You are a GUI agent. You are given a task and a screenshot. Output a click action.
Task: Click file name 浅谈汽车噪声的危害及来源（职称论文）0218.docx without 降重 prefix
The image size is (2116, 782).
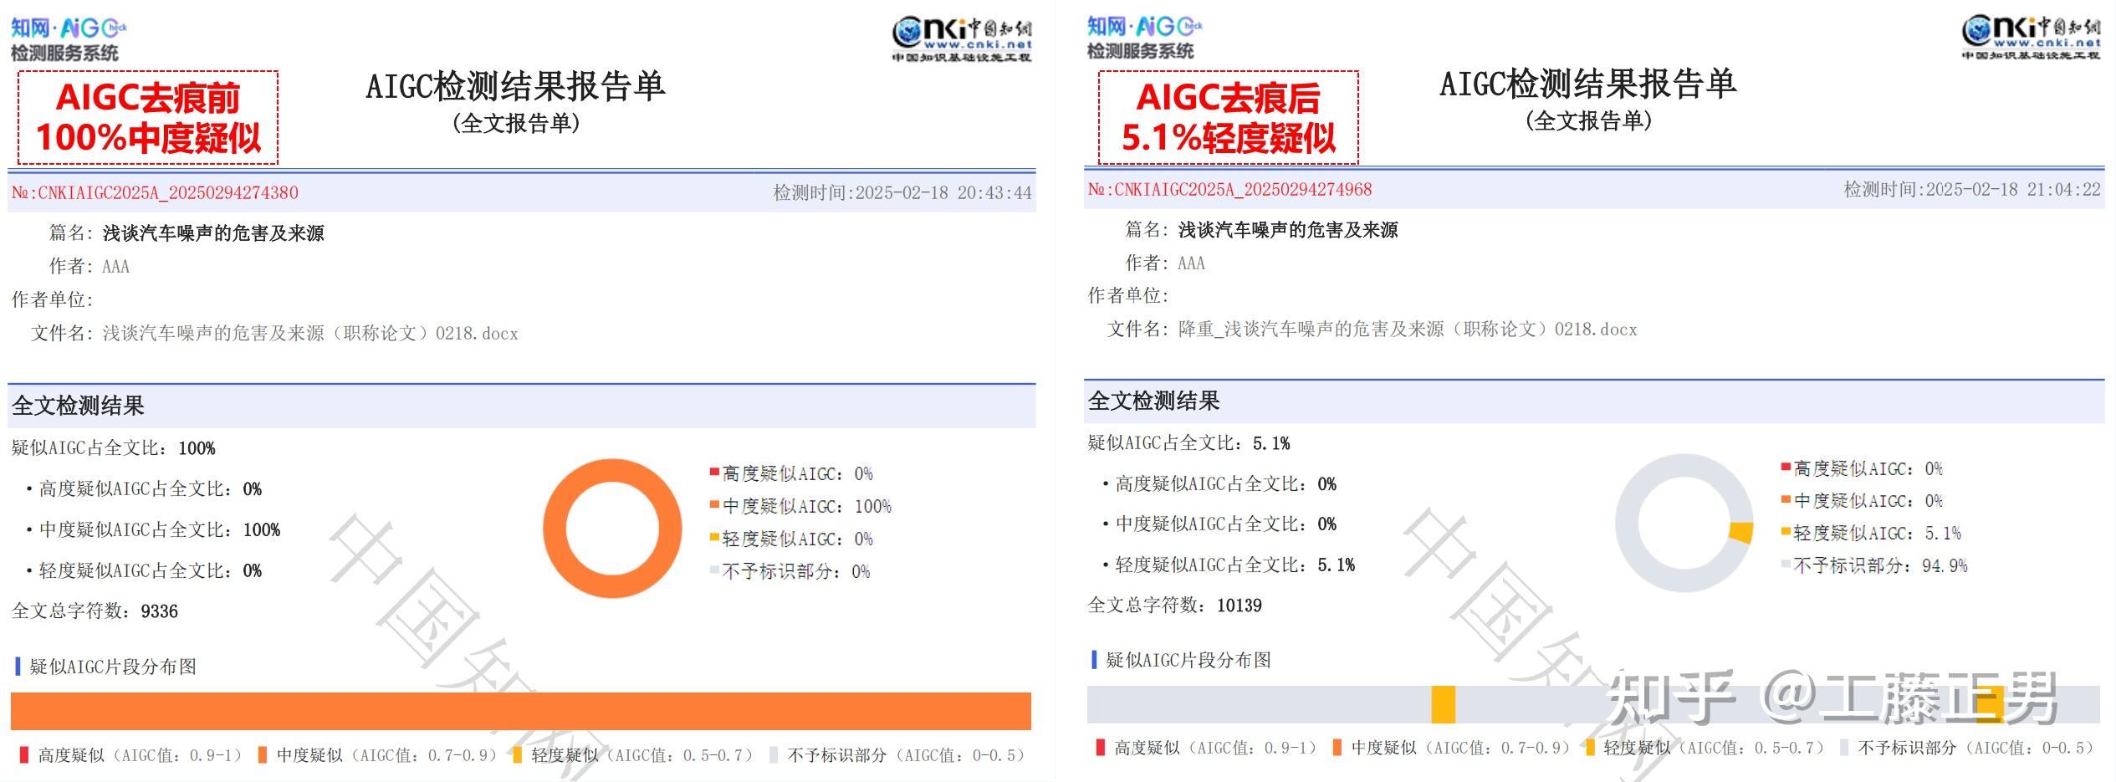click(x=310, y=334)
